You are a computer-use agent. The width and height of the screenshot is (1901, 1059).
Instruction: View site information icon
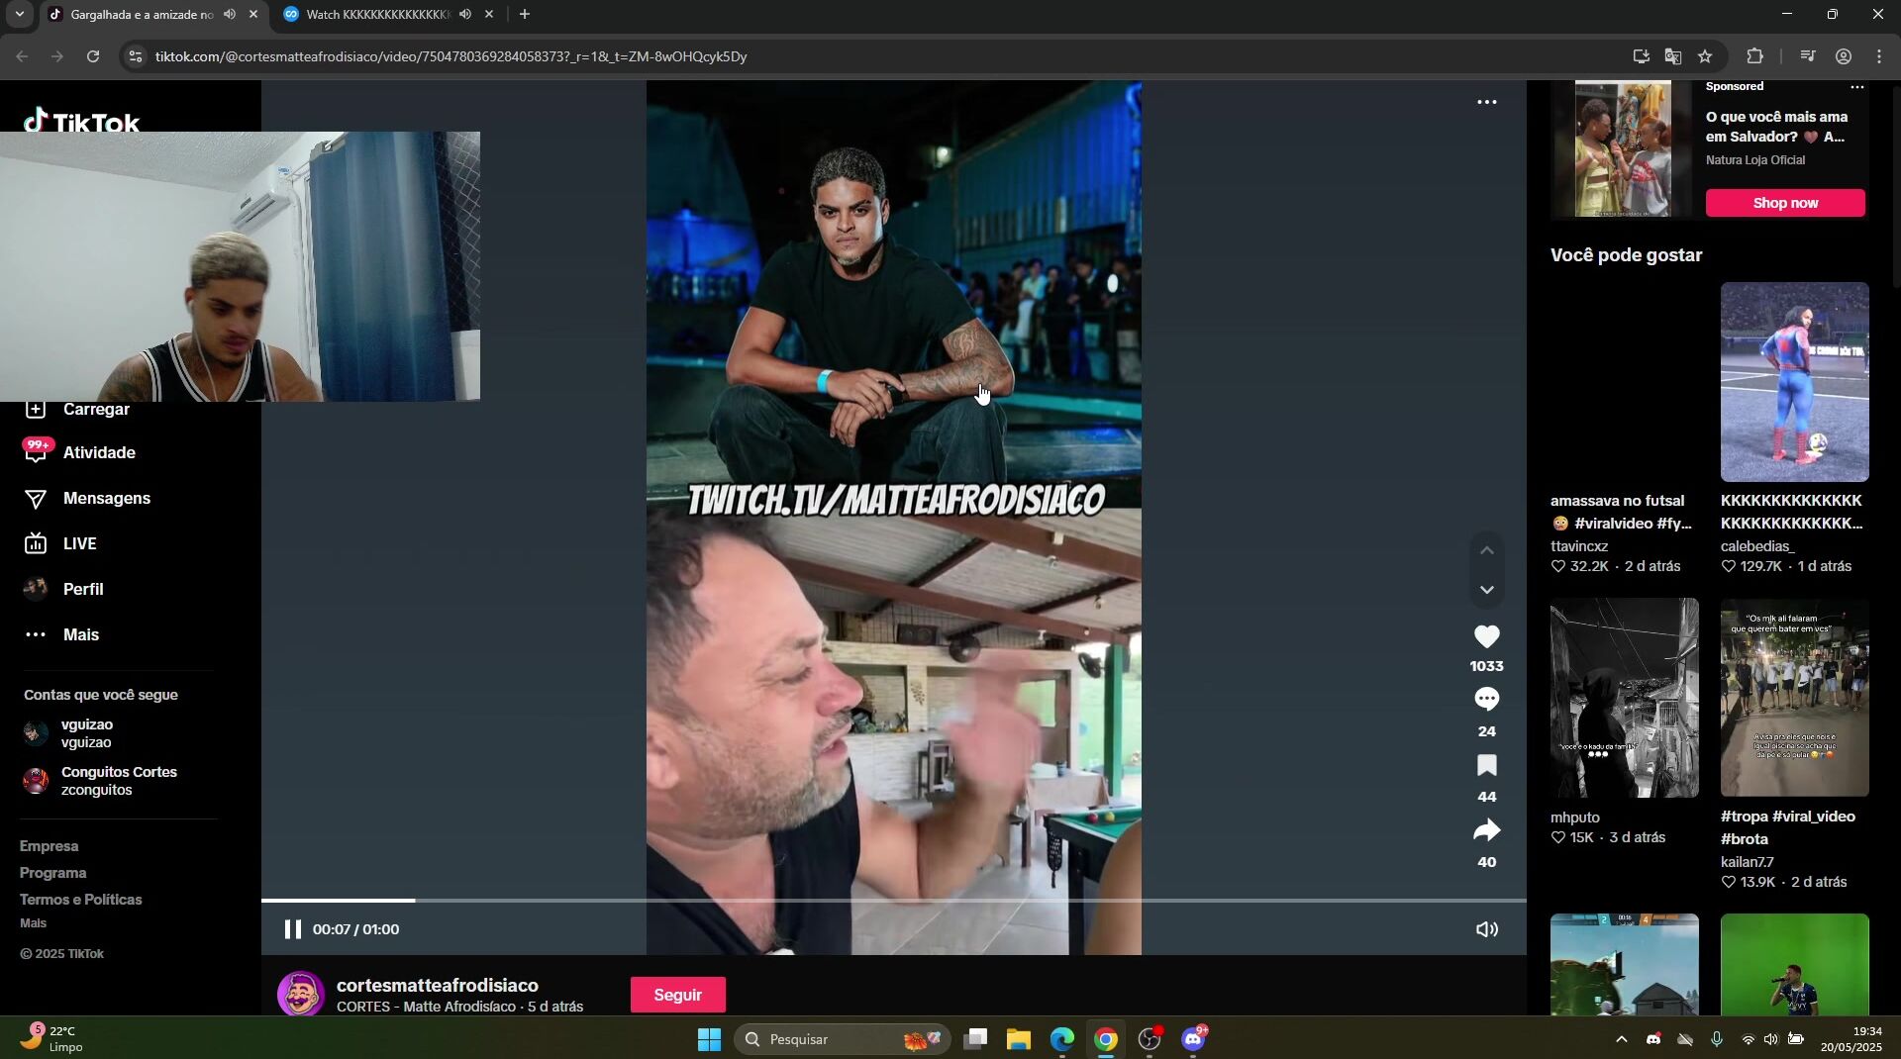tap(136, 56)
